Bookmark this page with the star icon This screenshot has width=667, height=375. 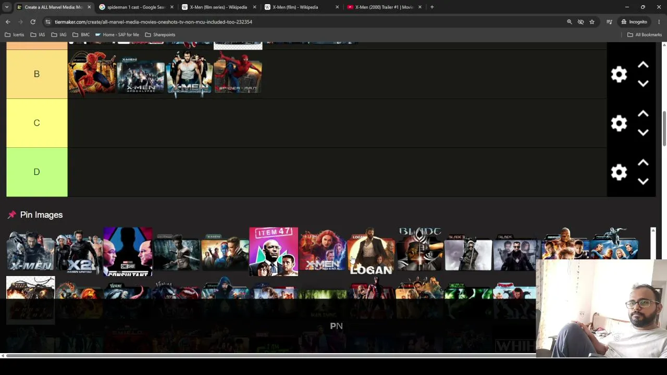tap(592, 22)
